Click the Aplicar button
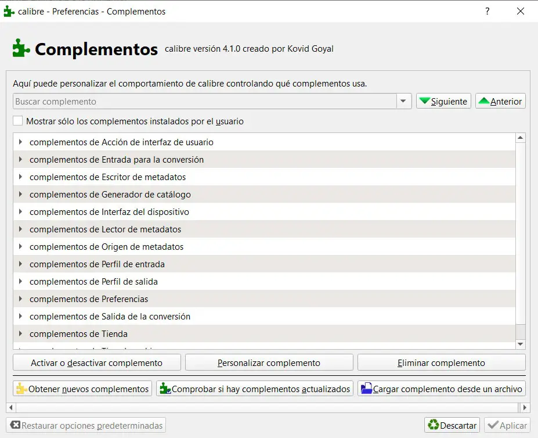The image size is (538, 438). [507, 425]
